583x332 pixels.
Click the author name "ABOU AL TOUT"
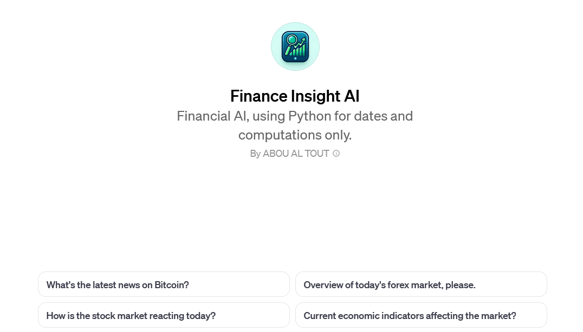[296, 154]
